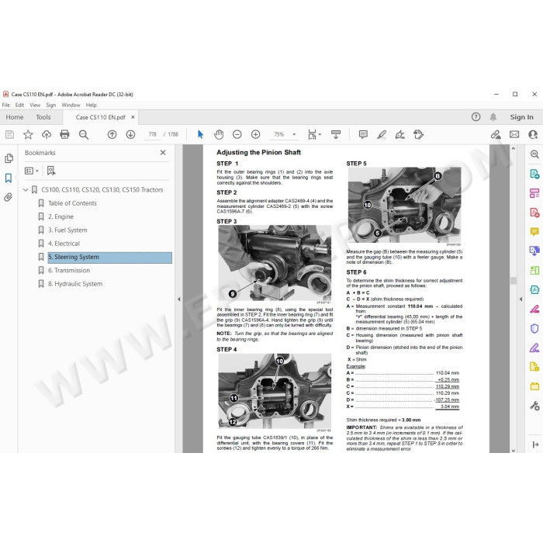Click the Sign In button
The height and width of the screenshot is (543, 543).
coord(521,117)
